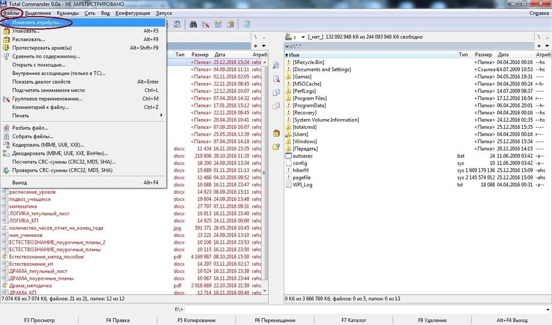Viewport: 552px width, 325px height.
Task: Click the [Games] folder icon
Action: 288,77
